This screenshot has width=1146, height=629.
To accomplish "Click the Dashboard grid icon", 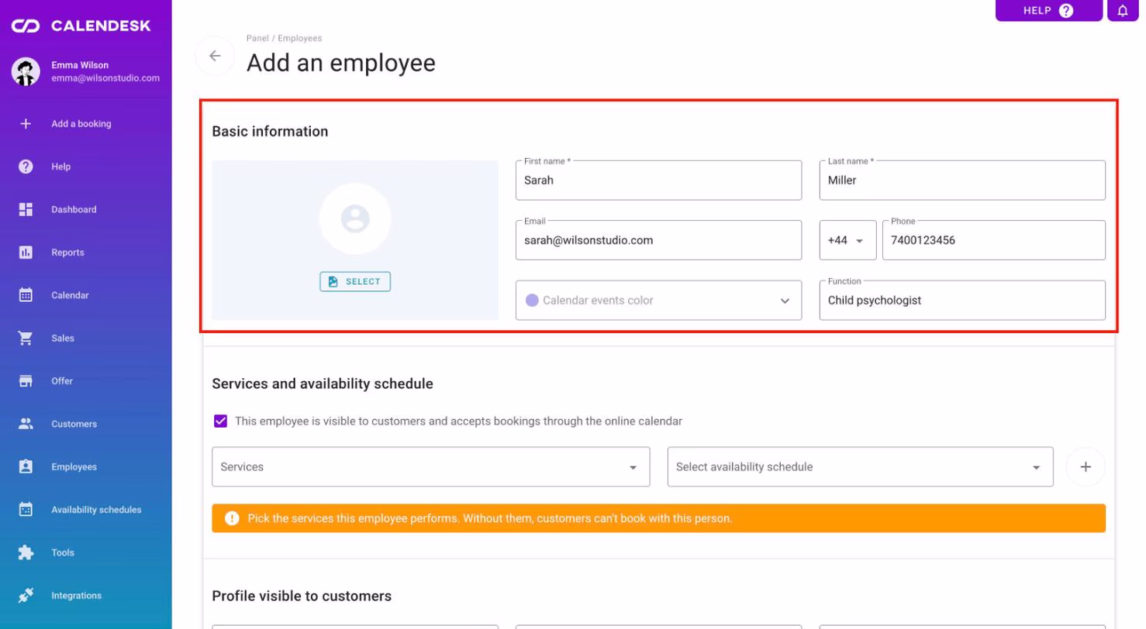I will (x=26, y=209).
